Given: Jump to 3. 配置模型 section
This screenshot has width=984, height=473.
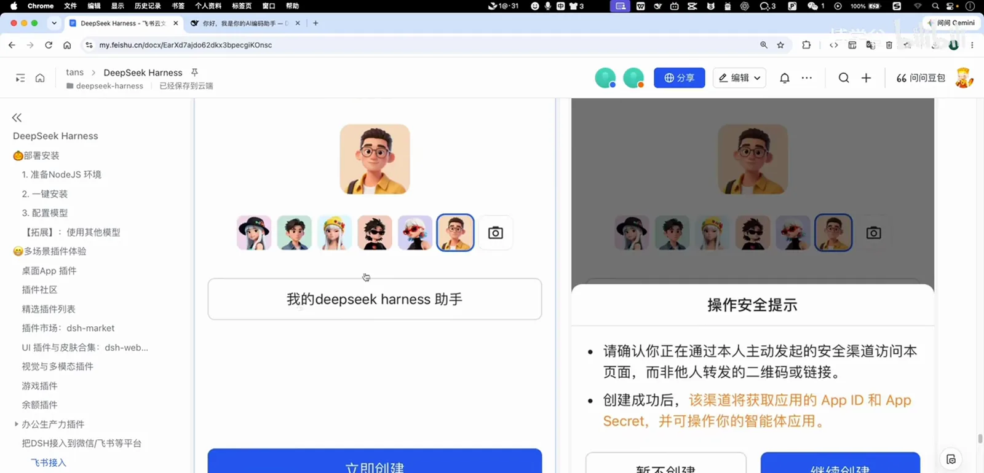Looking at the screenshot, I should [45, 213].
